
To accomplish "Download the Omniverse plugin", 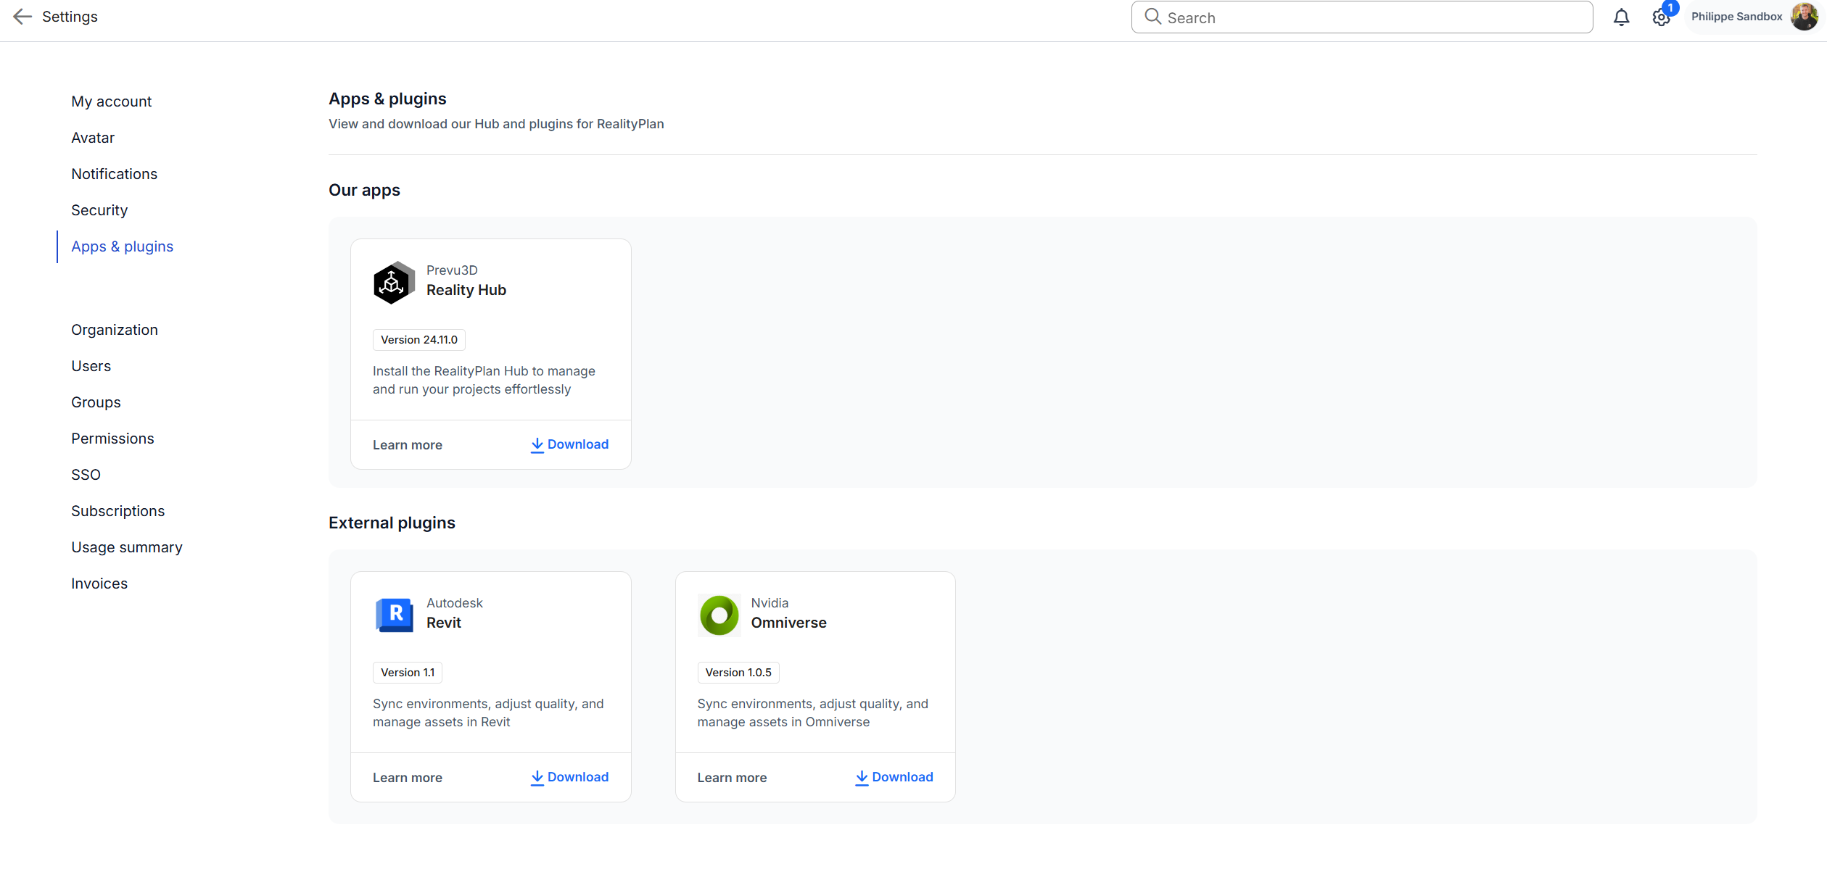I will pos(894,777).
